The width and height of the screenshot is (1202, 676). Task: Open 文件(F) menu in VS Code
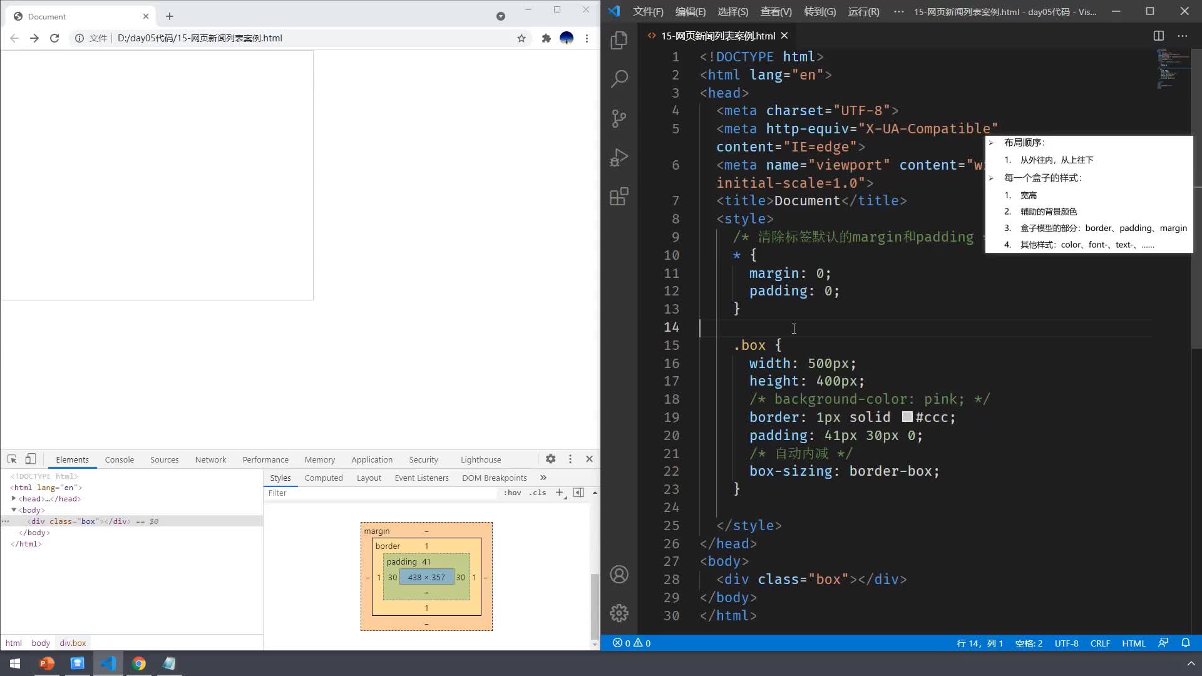pyautogui.click(x=648, y=11)
